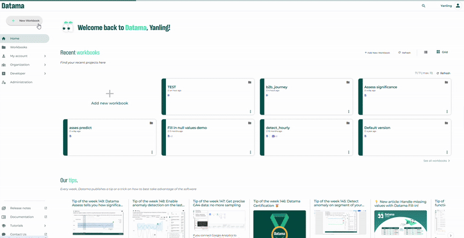Viewport: 464px width, 238px height.
Task: Open Handle missing values article thumbnail
Action: point(400,224)
